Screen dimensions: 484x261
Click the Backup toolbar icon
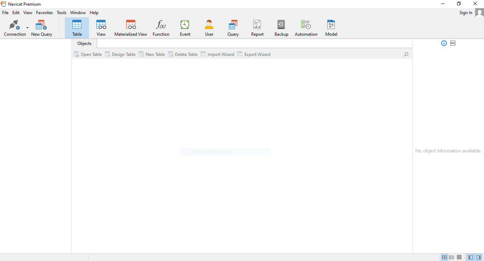point(281,28)
